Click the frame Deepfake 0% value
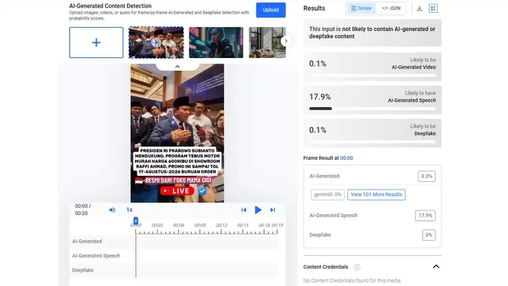The image size is (508, 286). click(429, 235)
